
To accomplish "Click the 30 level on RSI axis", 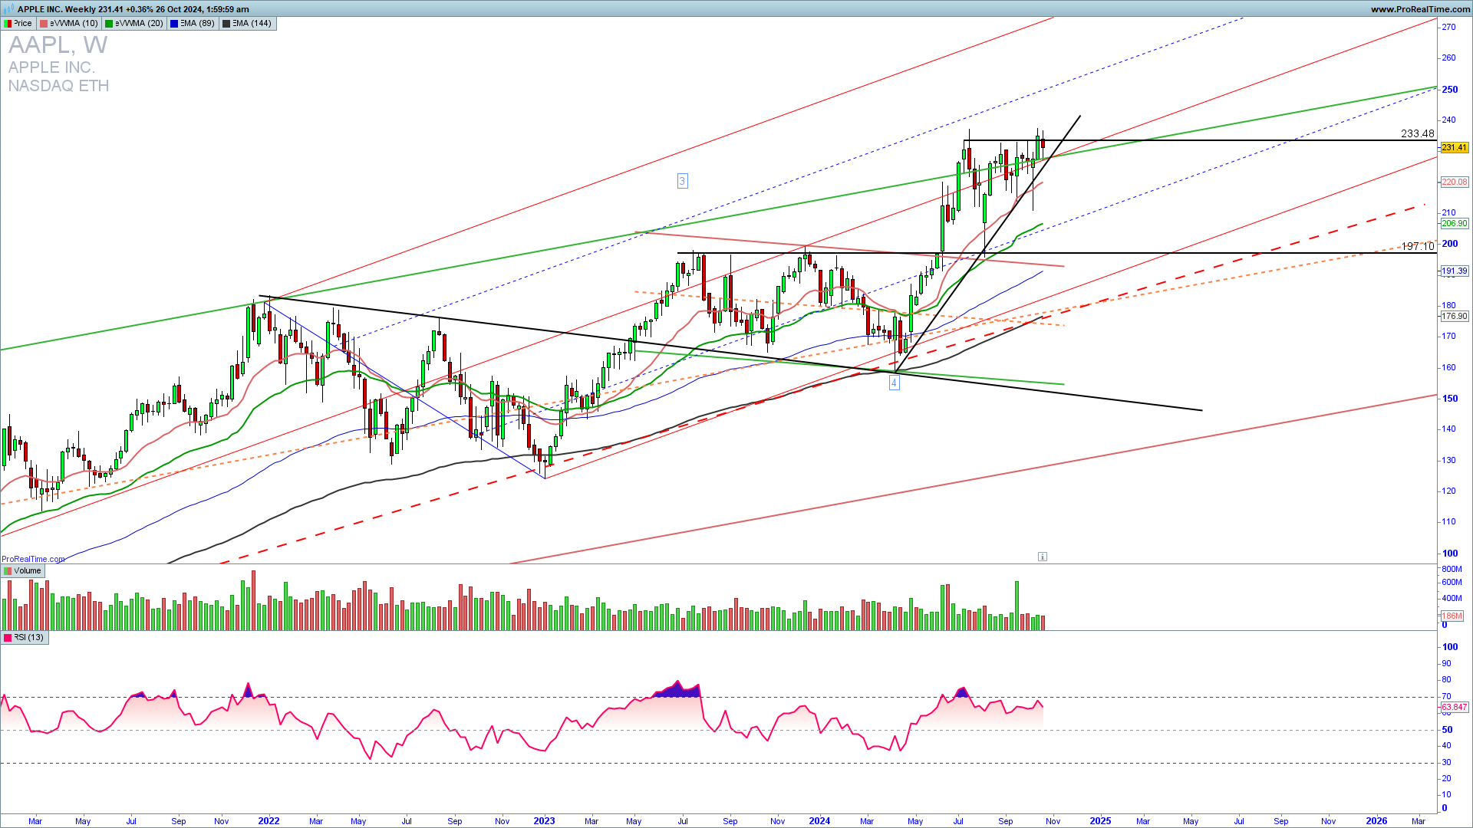I will tap(1446, 763).
